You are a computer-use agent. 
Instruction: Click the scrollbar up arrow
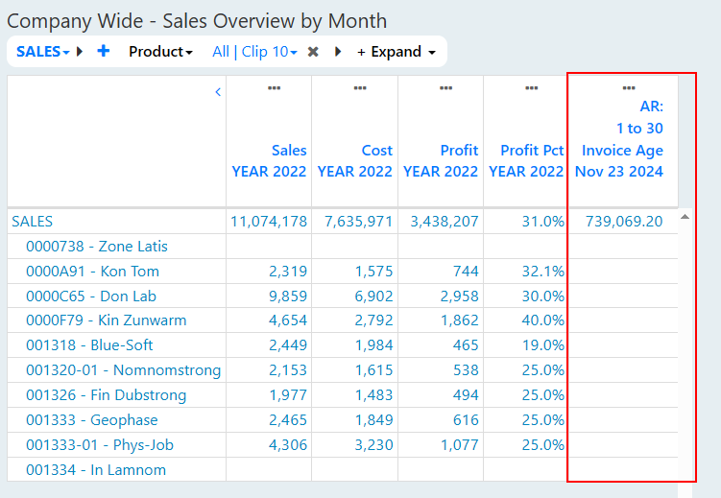[x=685, y=217]
